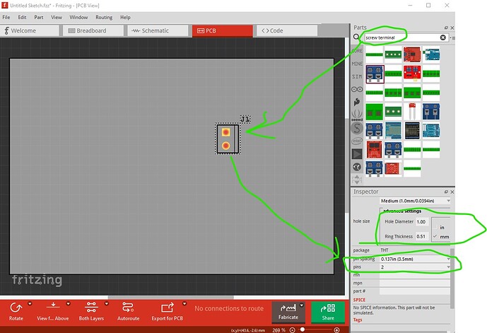Click the zoom percentage 269 % field
Screen dimensions: 487x333
(278, 330)
